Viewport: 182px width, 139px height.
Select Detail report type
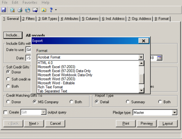click(x=97, y=102)
